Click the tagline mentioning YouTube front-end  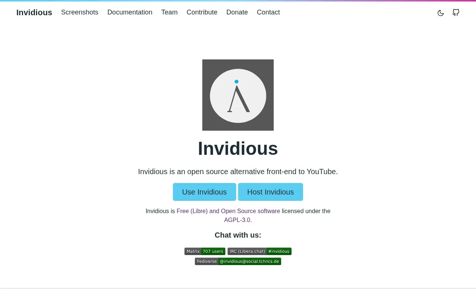point(238,172)
